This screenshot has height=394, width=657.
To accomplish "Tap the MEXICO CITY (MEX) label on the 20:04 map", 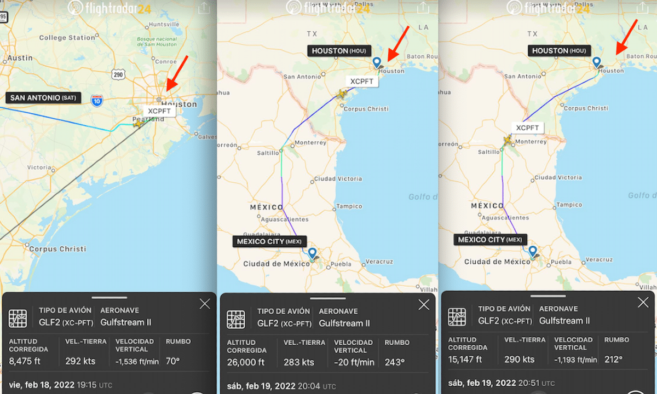I will 269,241.
